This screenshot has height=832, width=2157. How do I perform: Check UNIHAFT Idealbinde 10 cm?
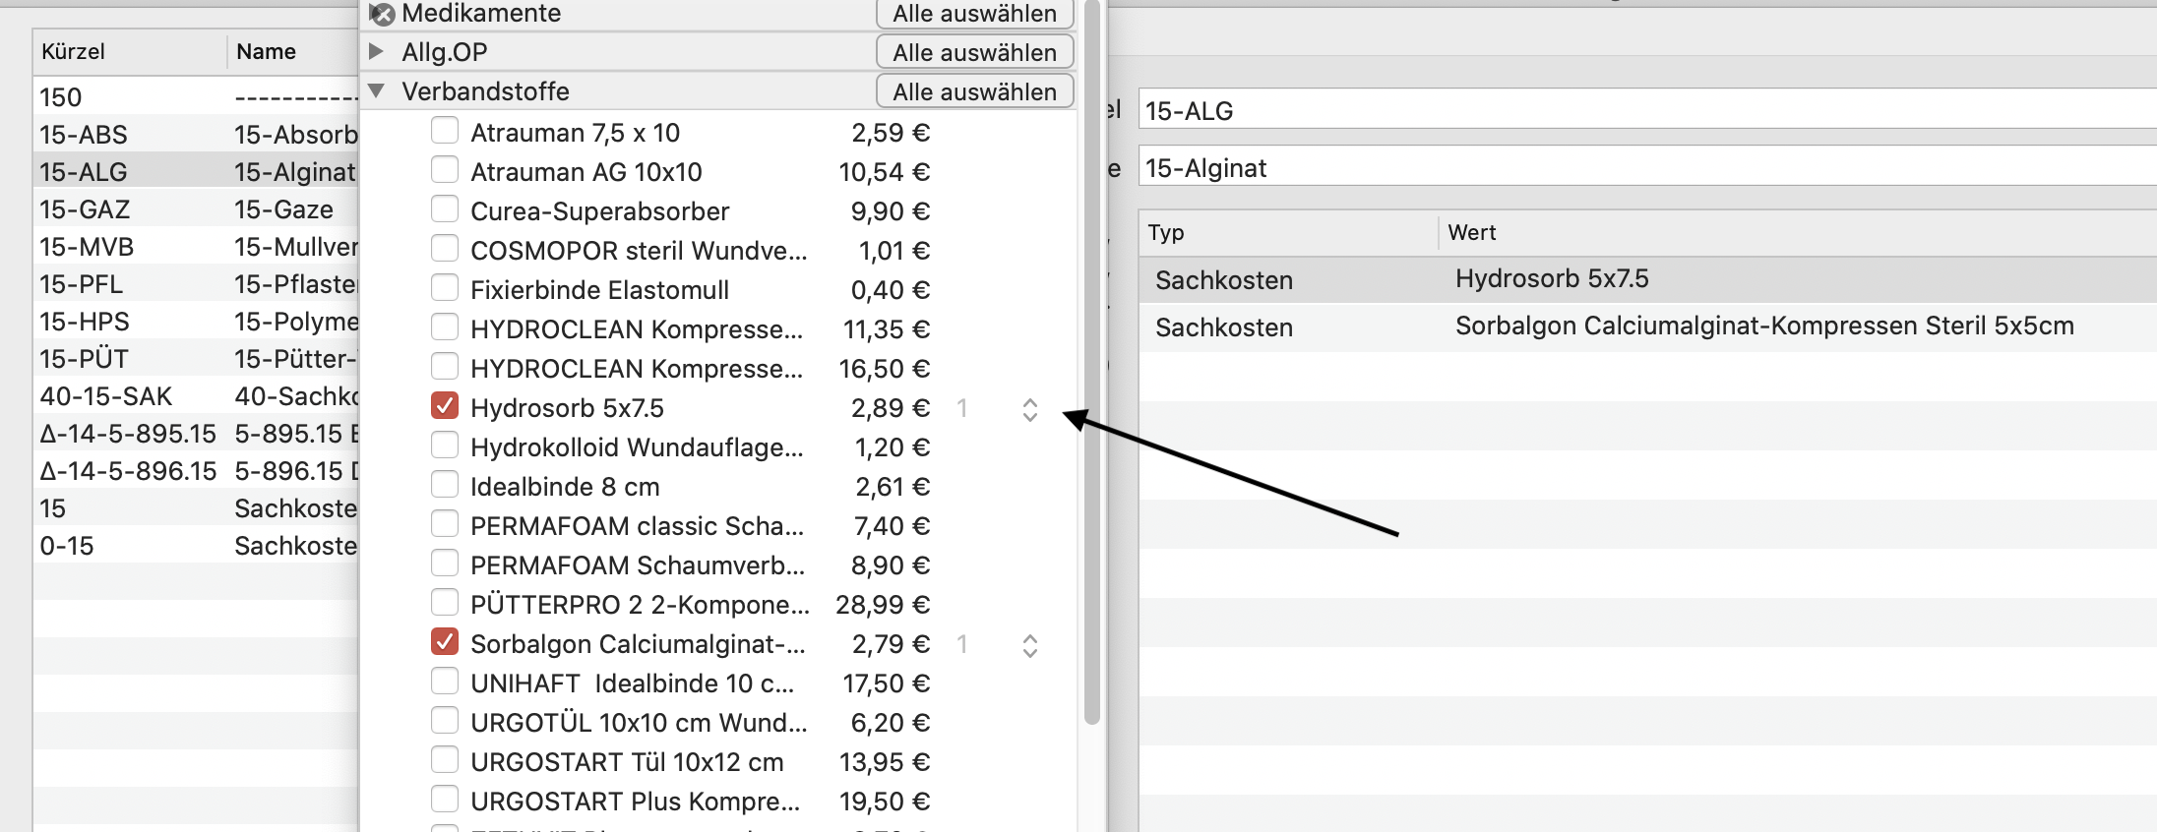(x=445, y=682)
